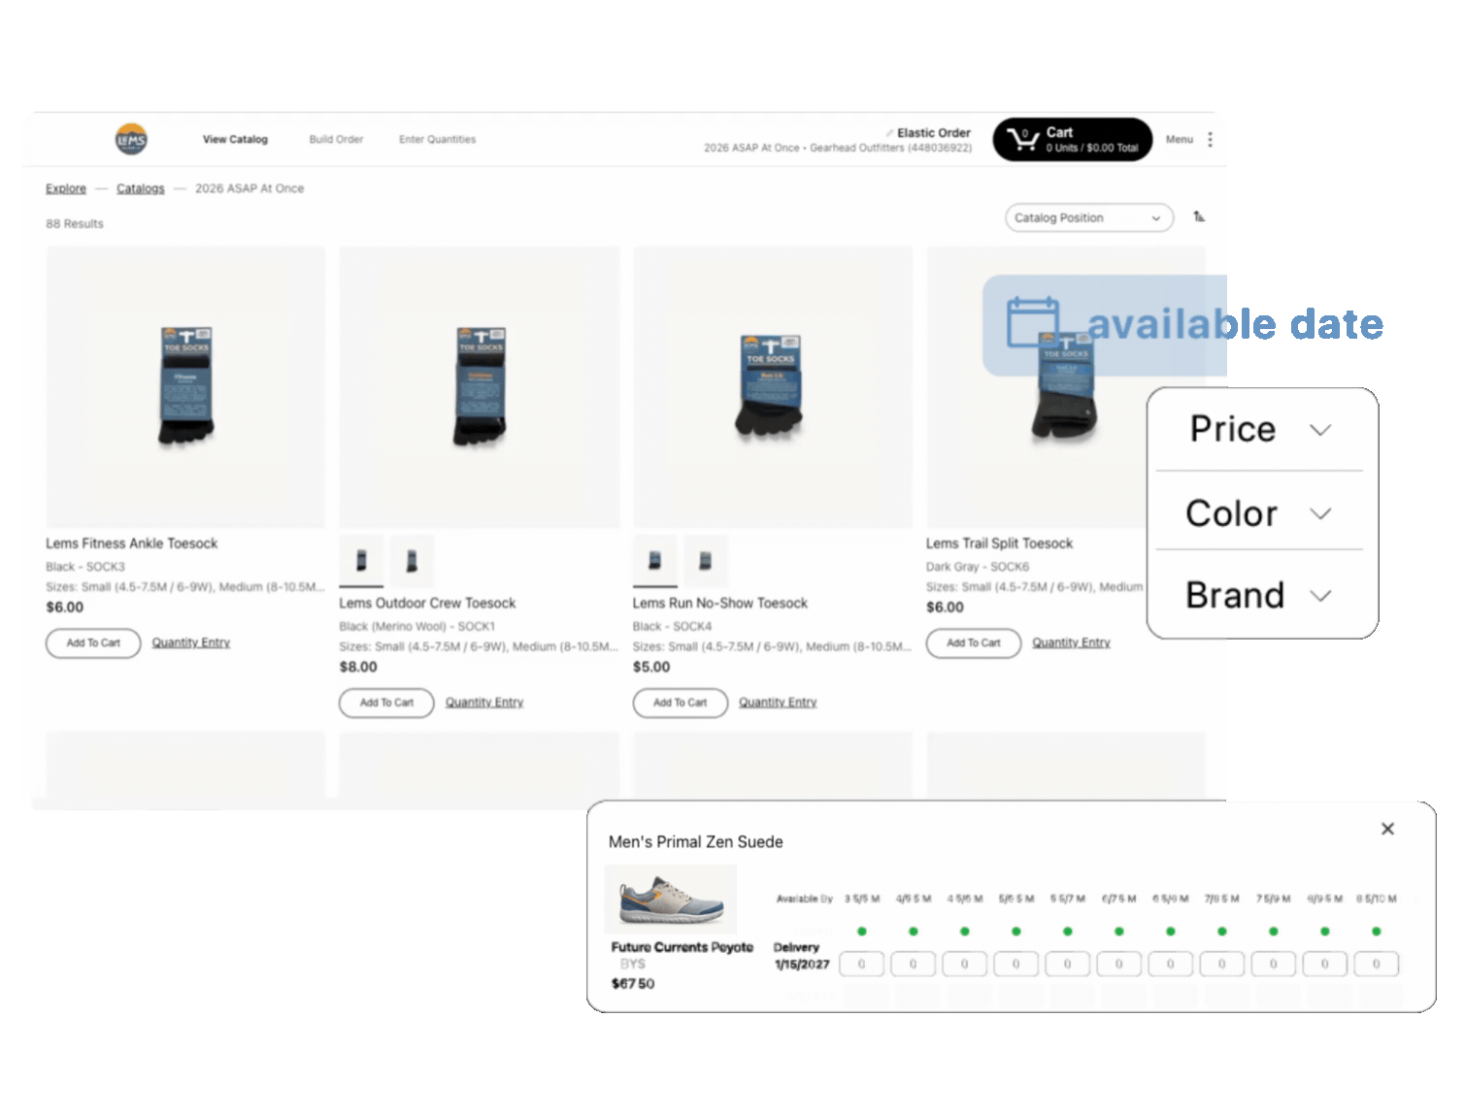The image size is (1465, 1116).
Task: Click the 88 Results count text
Action: (x=75, y=224)
